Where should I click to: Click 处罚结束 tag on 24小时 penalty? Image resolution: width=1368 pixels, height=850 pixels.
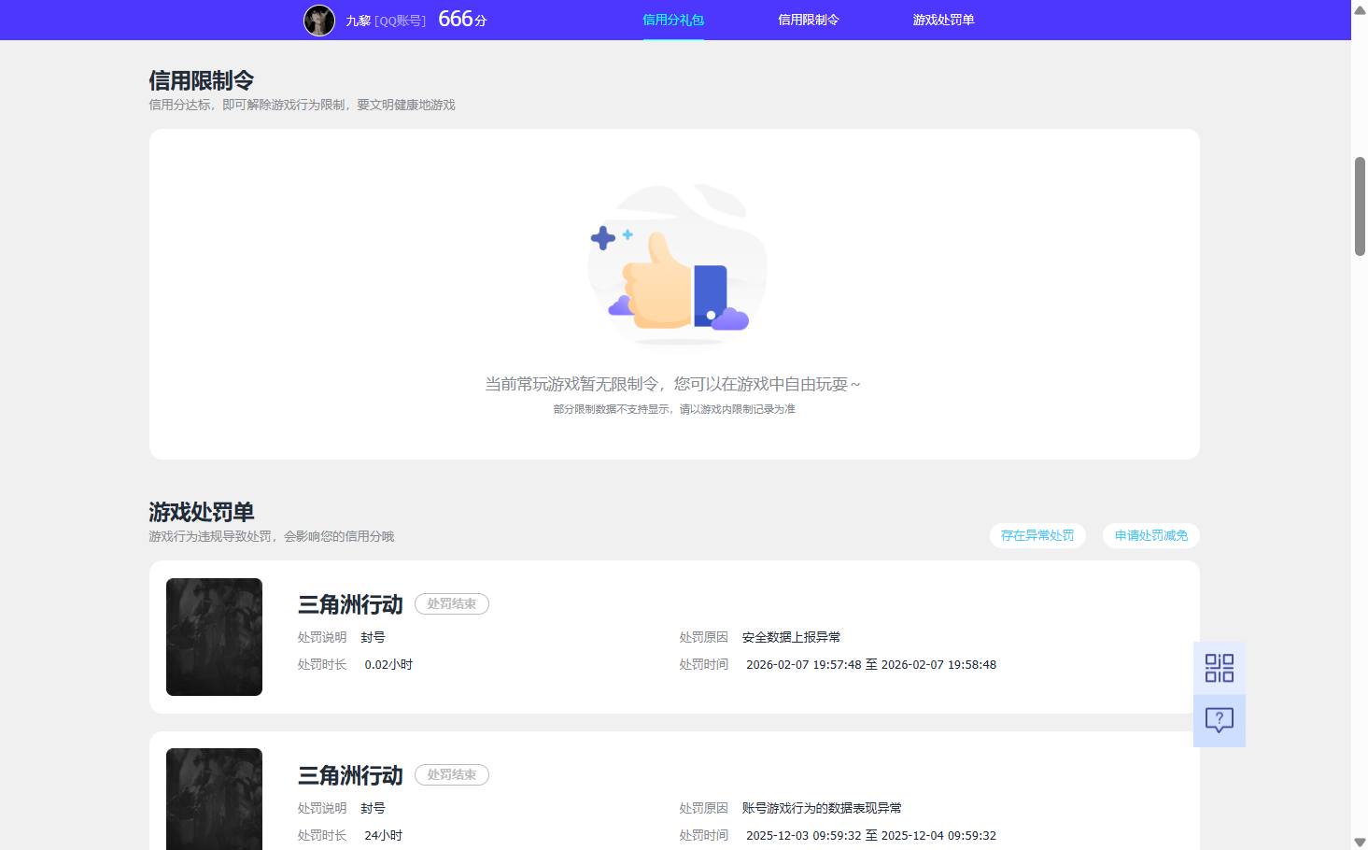pos(452,775)
